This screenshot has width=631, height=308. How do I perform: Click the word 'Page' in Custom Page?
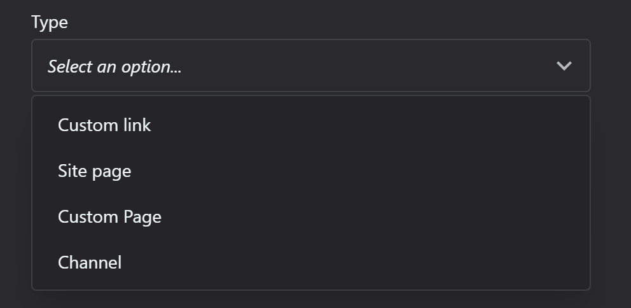pos(142,218)
